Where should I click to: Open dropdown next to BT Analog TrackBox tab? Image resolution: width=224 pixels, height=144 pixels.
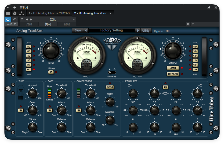click(110, 13)
